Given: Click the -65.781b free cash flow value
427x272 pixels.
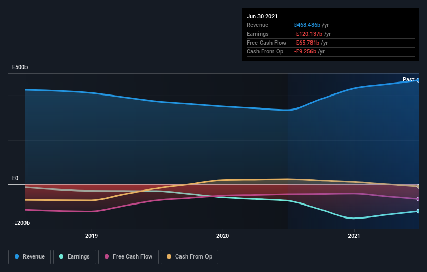Looking at the screenshot, I should [x=307, y=43].
